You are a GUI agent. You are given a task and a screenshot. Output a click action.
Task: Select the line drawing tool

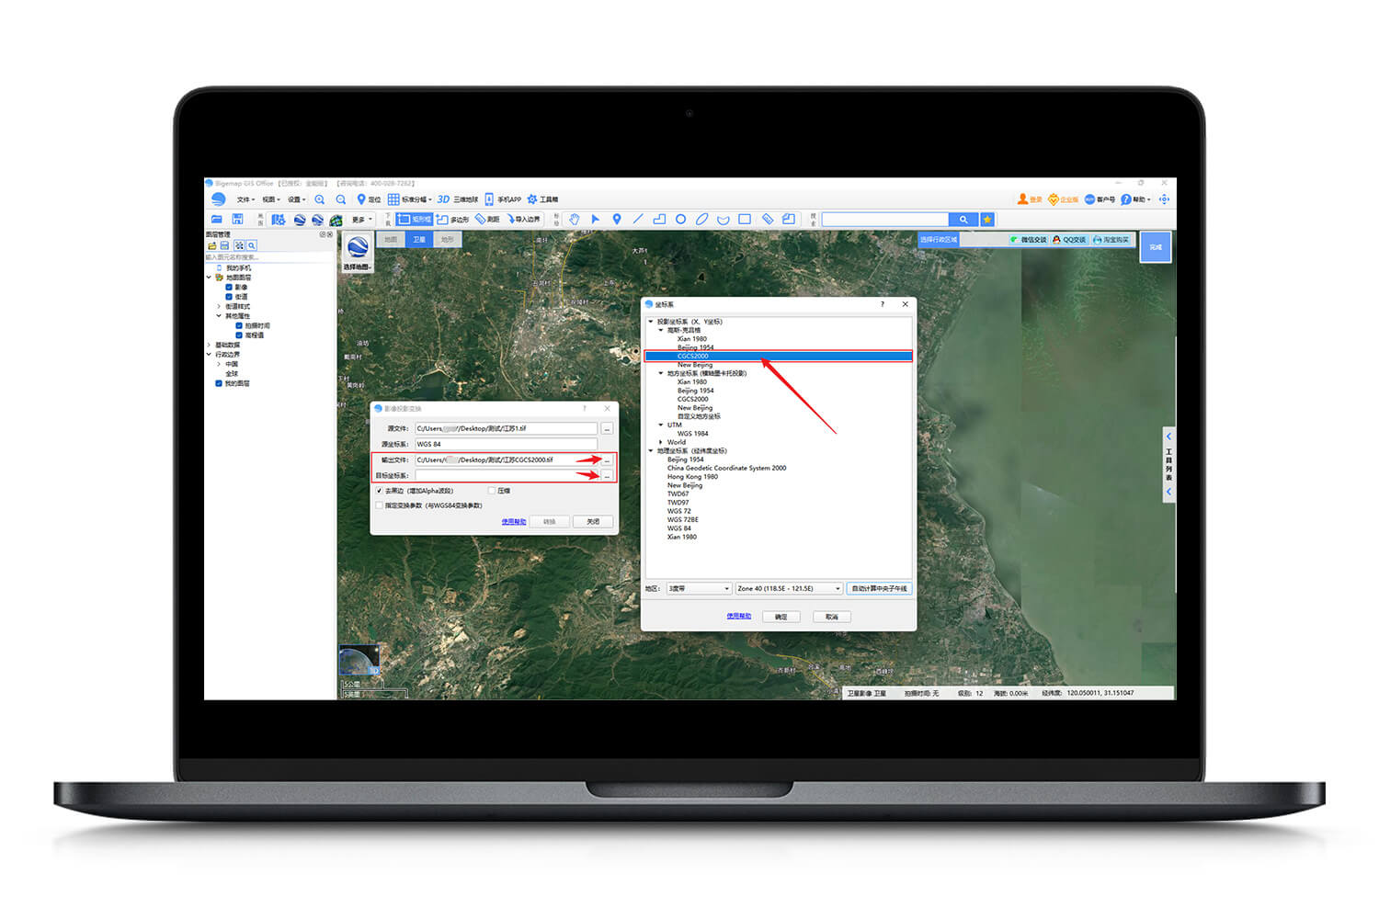click(638, 220)
